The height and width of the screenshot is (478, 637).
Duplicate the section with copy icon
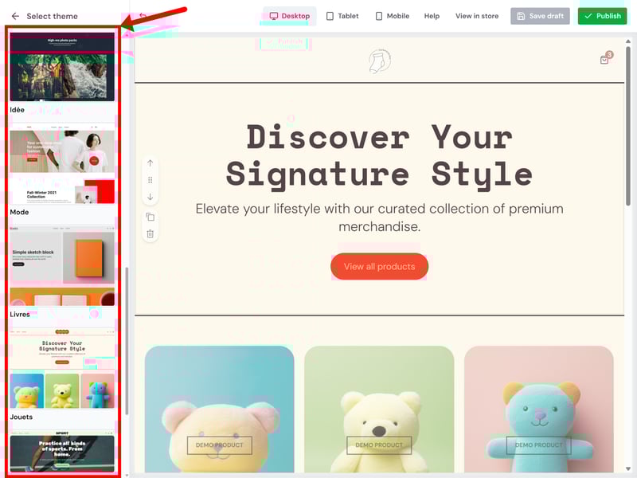pos(150,217)
